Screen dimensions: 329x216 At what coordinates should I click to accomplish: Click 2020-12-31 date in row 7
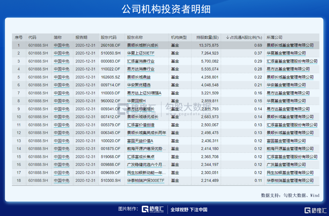tap(85, 93)
